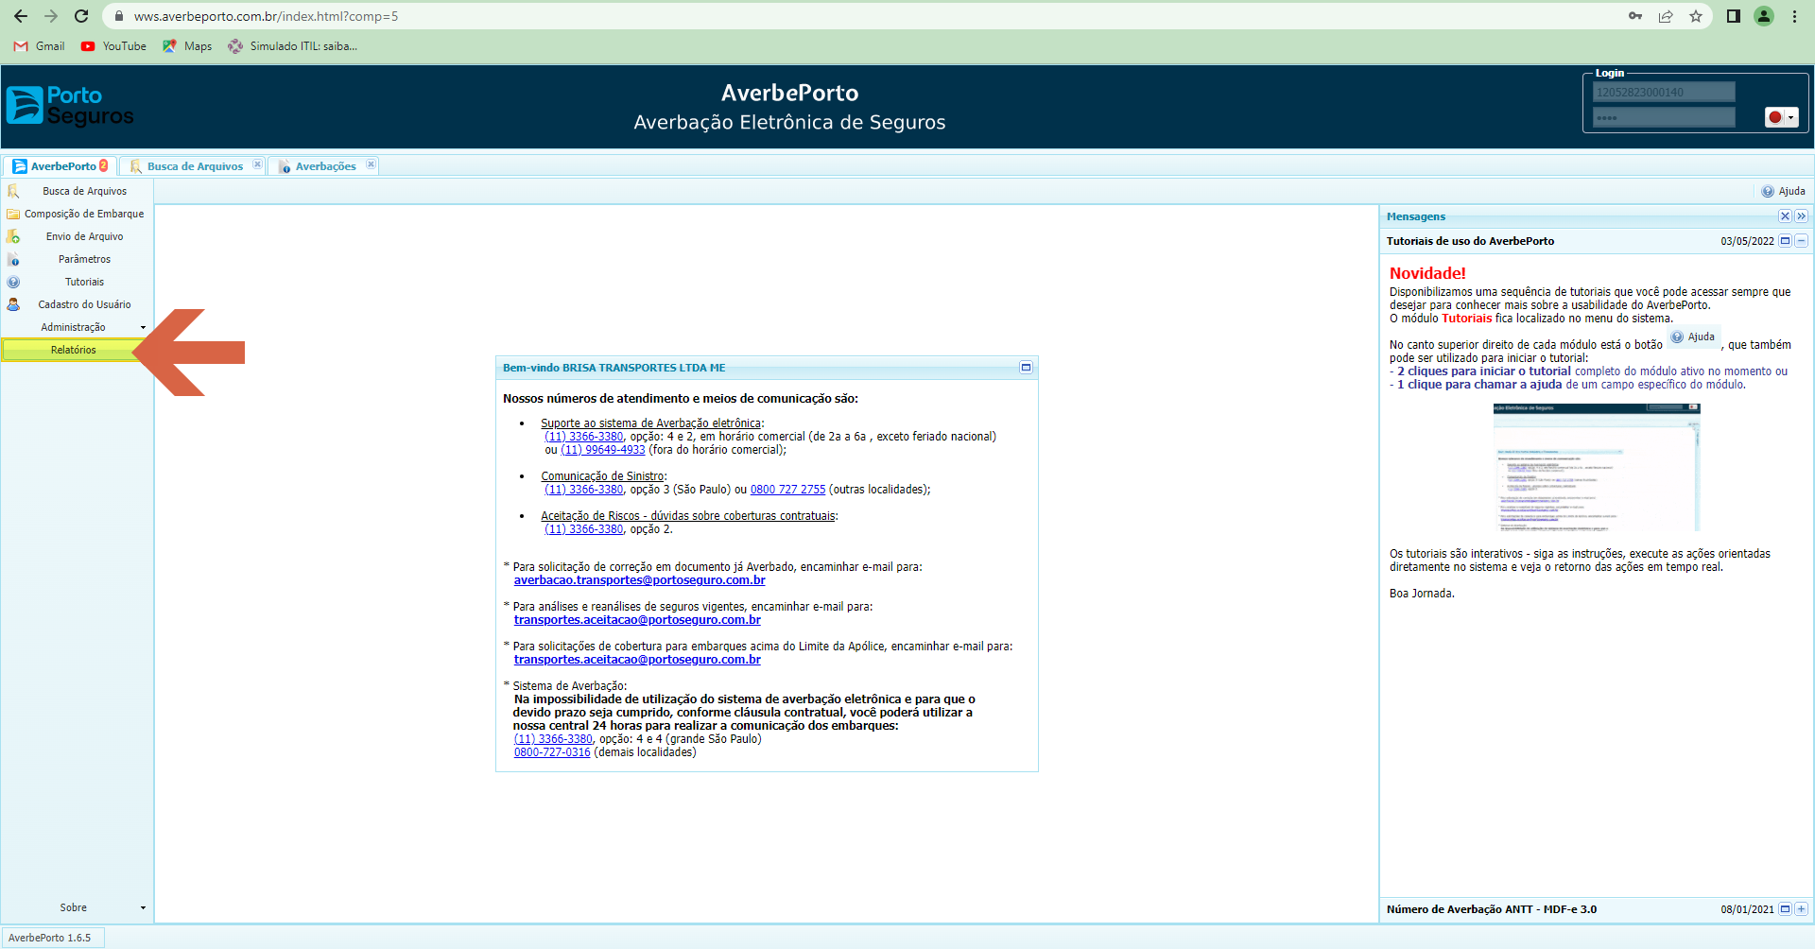This screenshot has width=1815, height=949.
Task: Close the Averbações tab
Action: (371, 164)
